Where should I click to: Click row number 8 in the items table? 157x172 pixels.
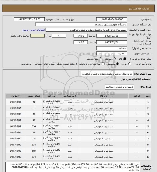click(x=148, y=145)
